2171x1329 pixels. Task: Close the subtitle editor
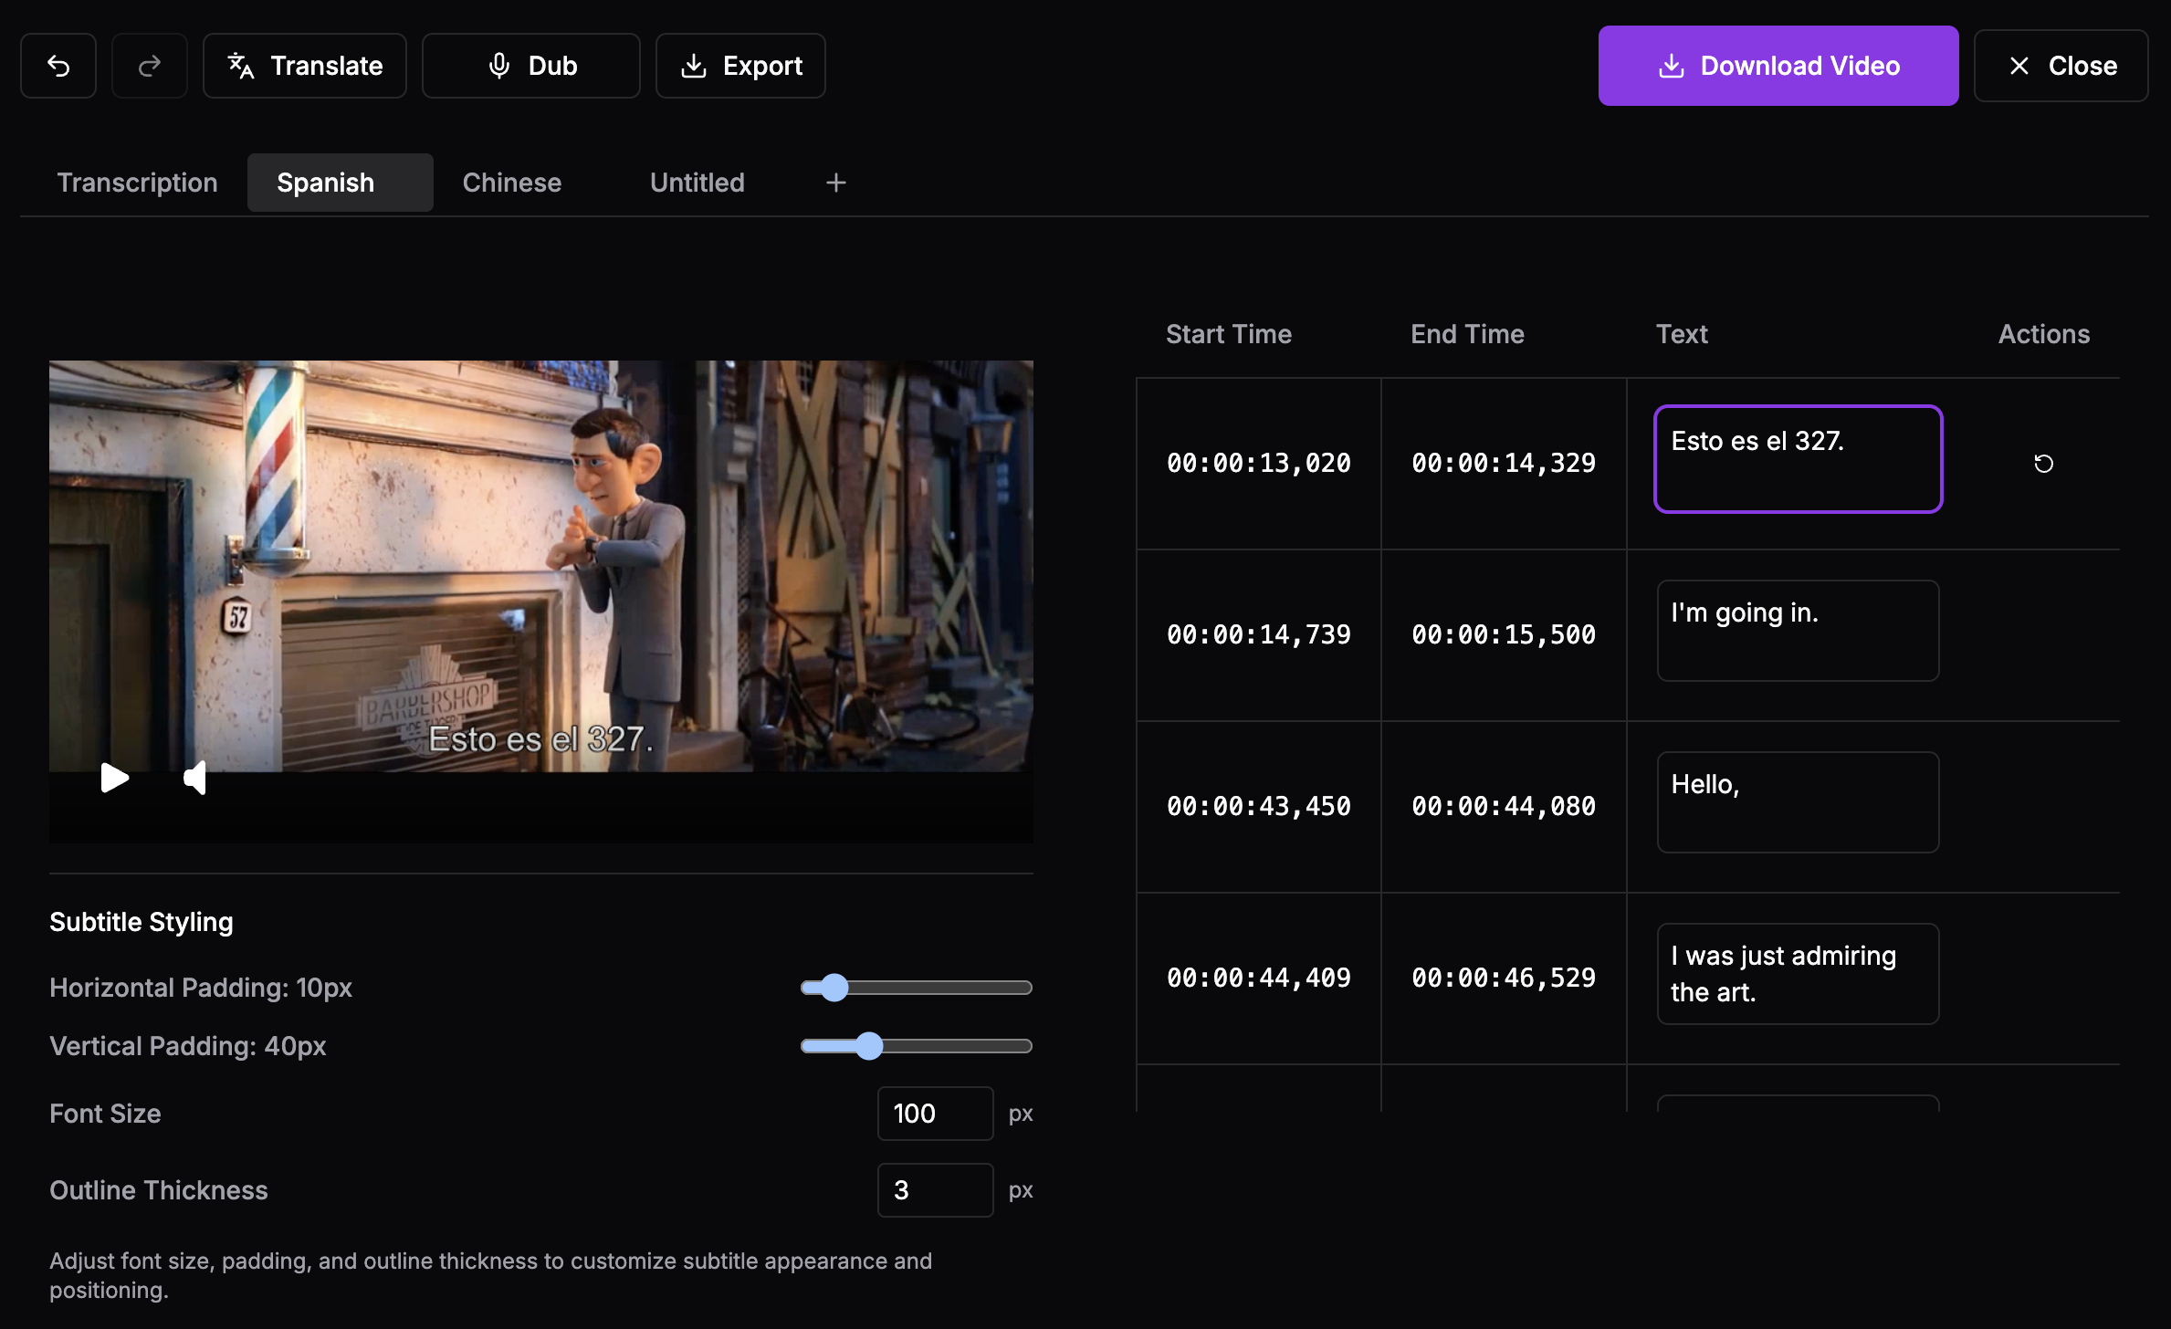(x=2061, y=66)
